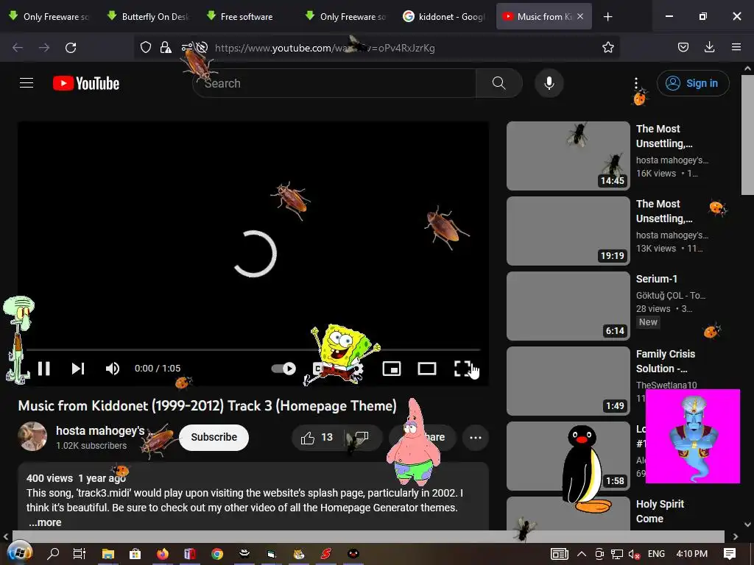Viewport: 754px width, 565px height.
Task: Select the first Only Freeware tab
Action: click(49, 17)
